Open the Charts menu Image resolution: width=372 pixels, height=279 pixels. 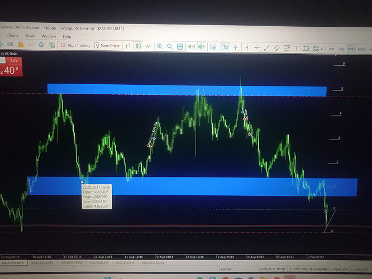pyautogui.click(x=13, y=36)
